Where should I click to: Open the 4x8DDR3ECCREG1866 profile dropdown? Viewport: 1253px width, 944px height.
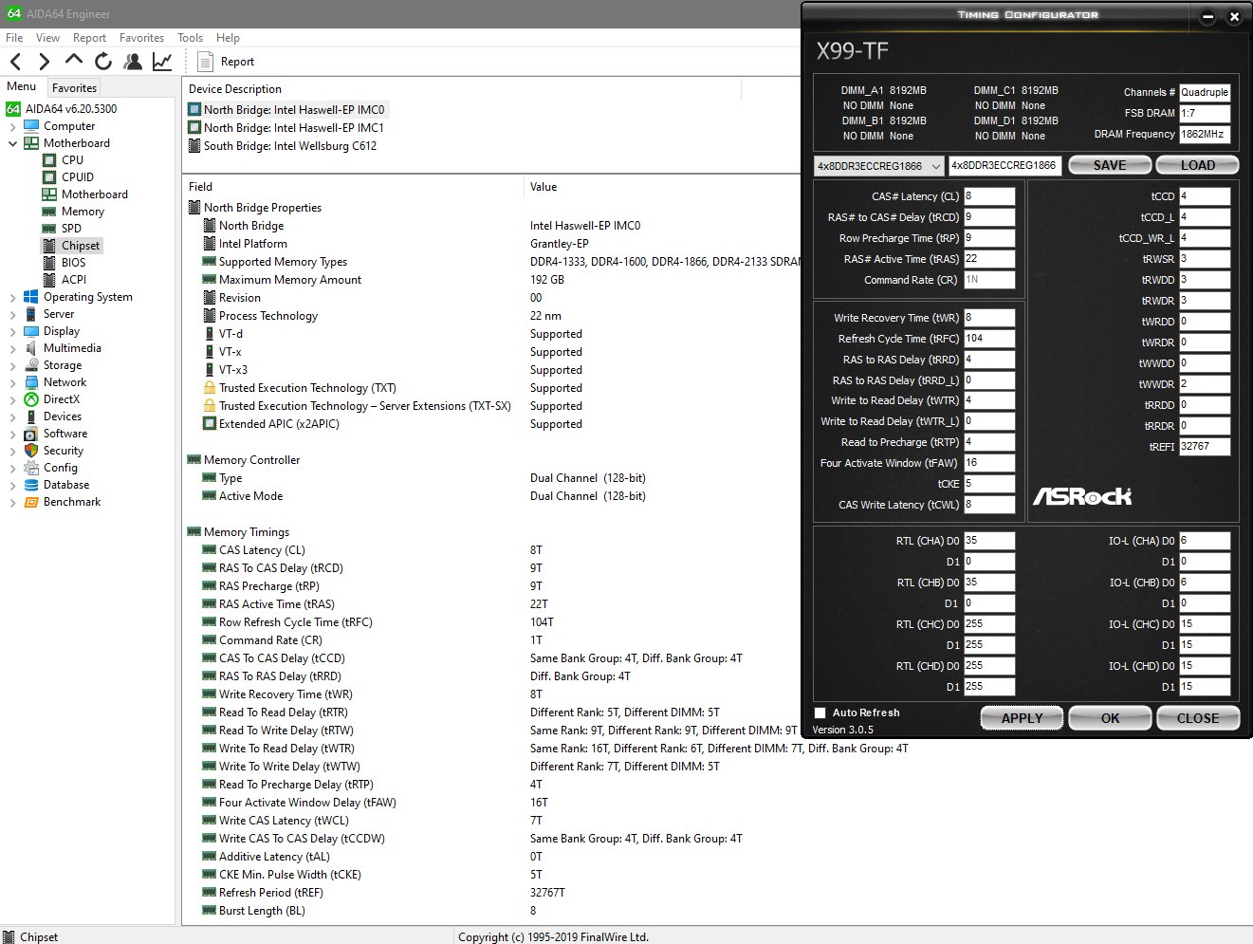[878, 166]
